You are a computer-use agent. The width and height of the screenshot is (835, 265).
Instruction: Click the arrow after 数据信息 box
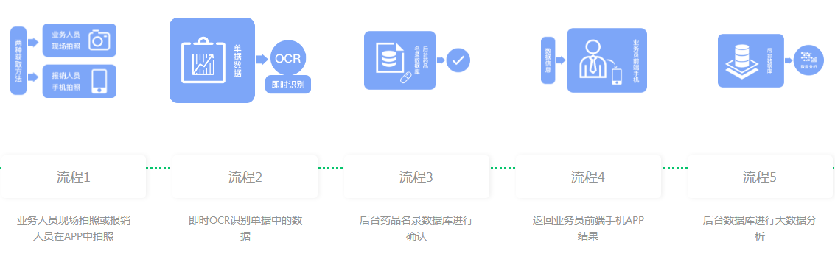pyautogui.click(x=561, y=60)
